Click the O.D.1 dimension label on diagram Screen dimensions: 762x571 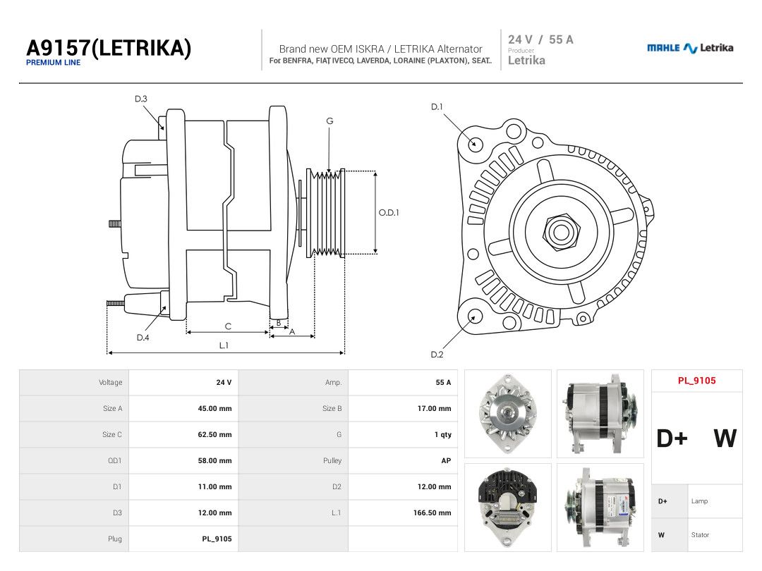click(389, 213)
